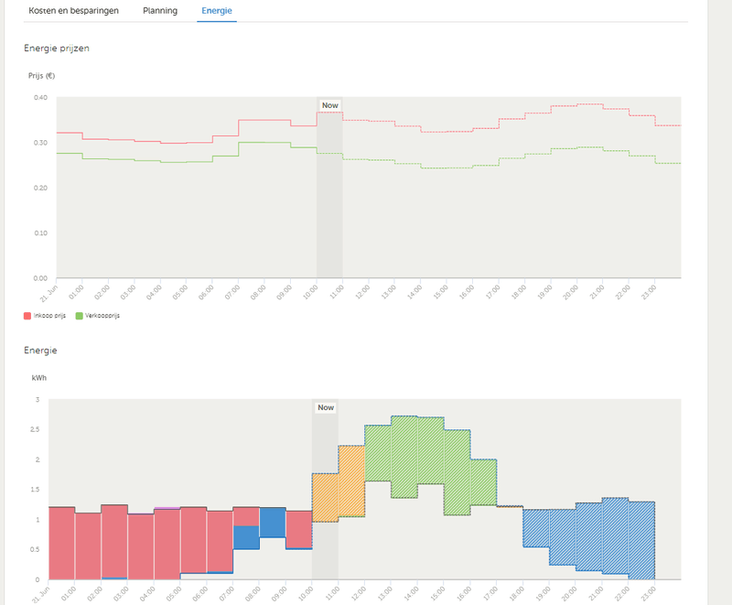Viewport: 732px width, 605px height.
Task: Click the 05:00 label on energy chart axis
Action: [x=174, y=594]
